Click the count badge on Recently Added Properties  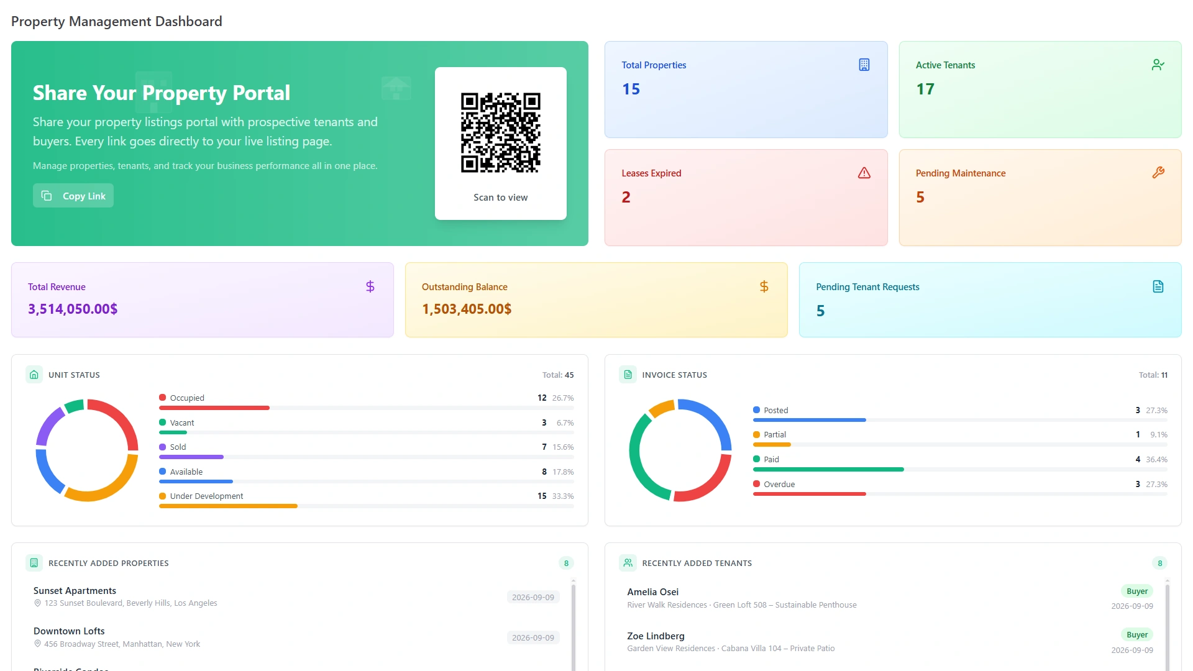click(566, 563)
